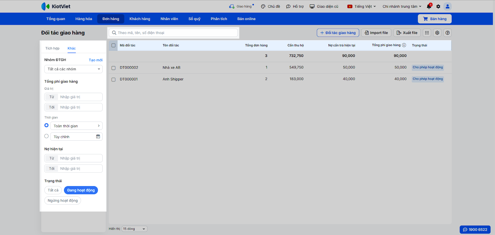Screen dimensions: 495x235
Task: Sort by Cần thu hộ column header
Action: (x=295, y=45)
